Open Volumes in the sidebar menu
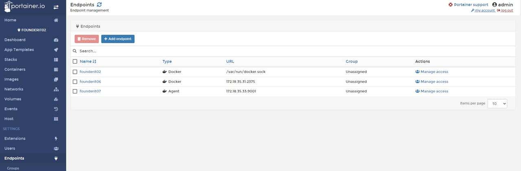Image resolution: width=521 pixels, height=171 pixels. pyautogui.click(x=13, y=99)
